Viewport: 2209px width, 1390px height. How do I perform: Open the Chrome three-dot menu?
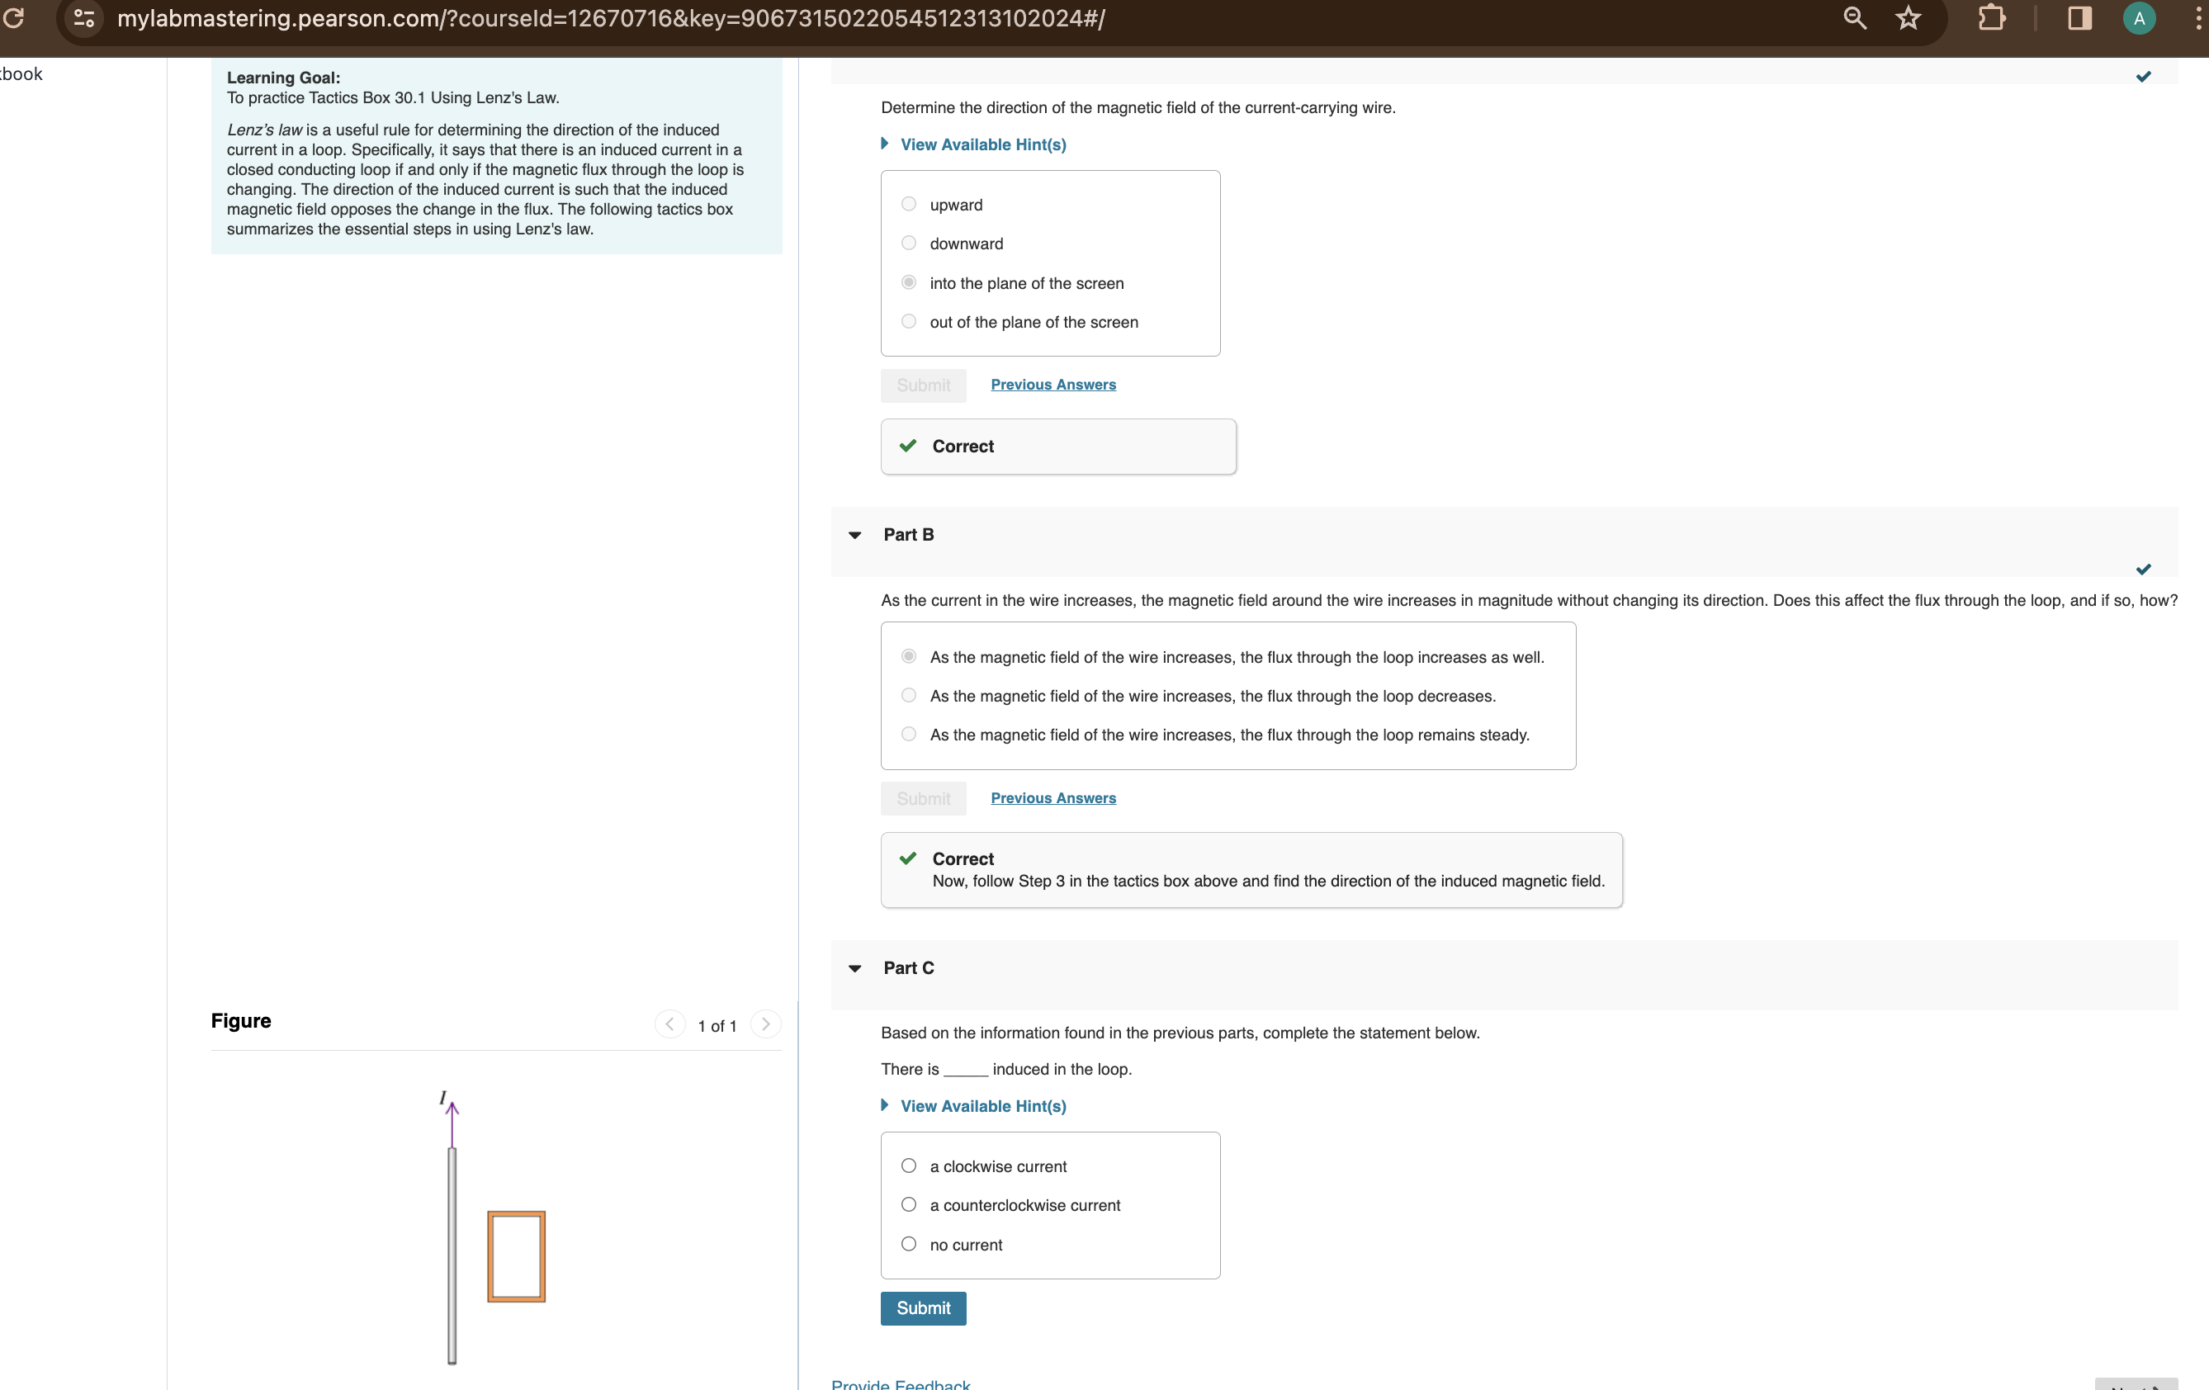tap(2196, 17)
